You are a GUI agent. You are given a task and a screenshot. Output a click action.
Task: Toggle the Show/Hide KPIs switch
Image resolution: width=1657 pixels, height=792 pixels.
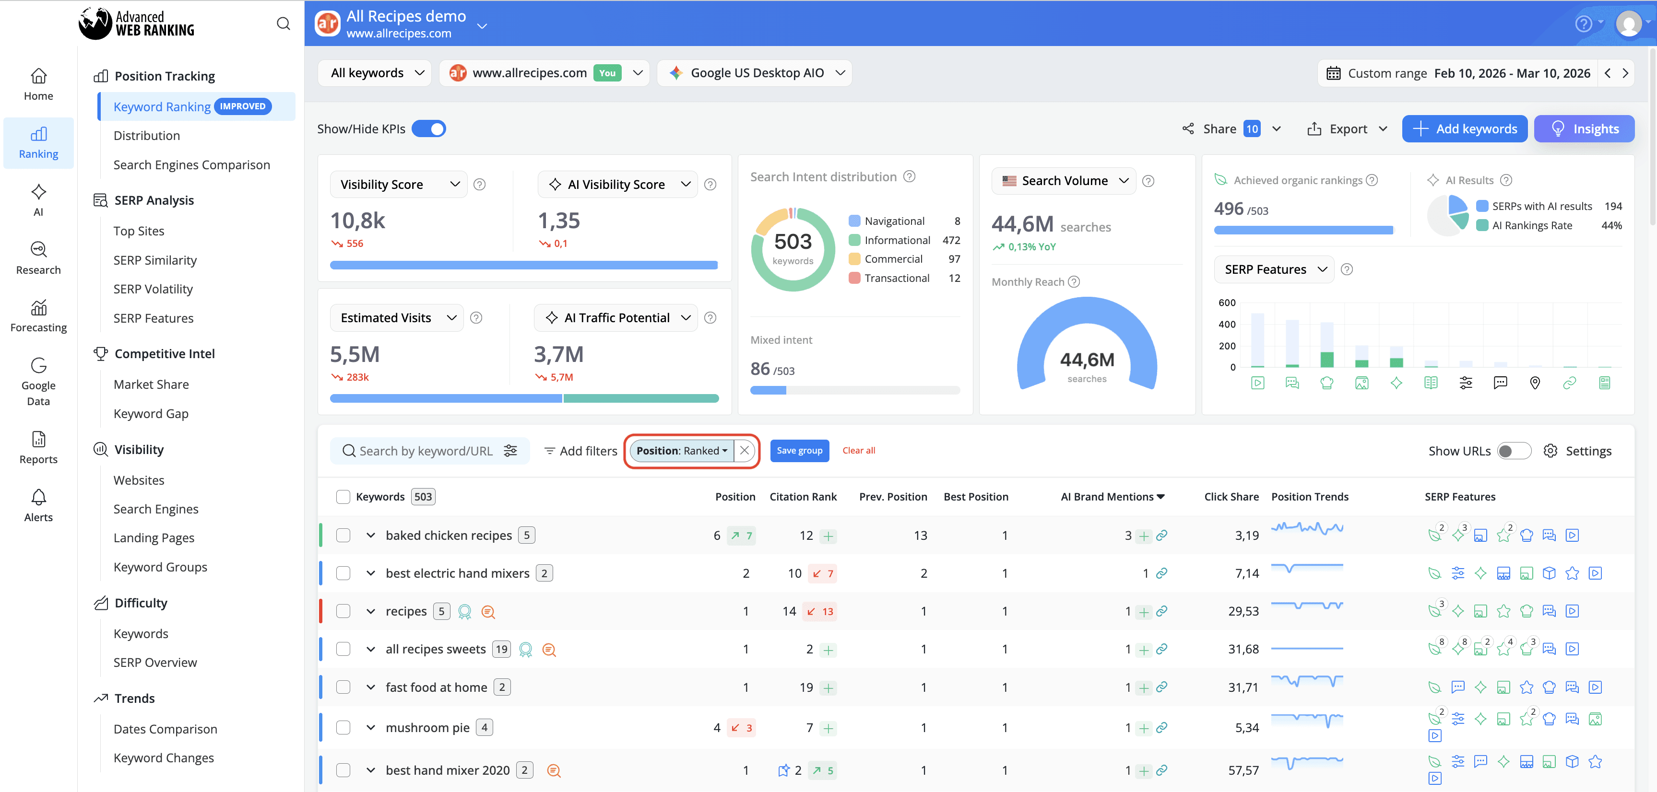[429, 128]
